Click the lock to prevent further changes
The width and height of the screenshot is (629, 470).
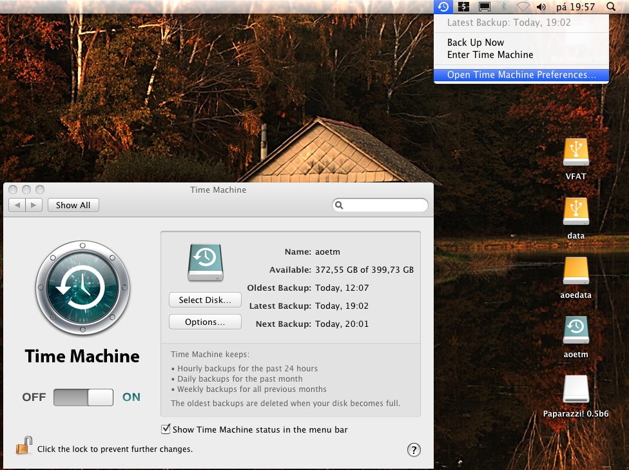pyautogui.click(x=24, y=446)
